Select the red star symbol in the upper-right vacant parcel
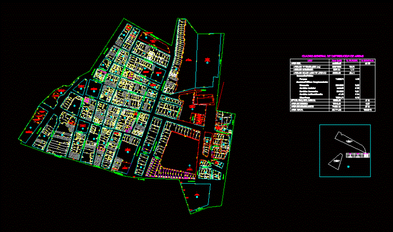Screen dimensions: 393x232 pos(207,59)
